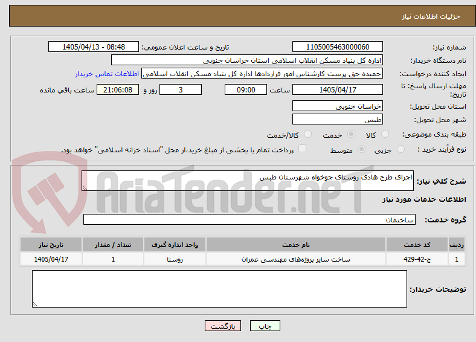Select the جزیی purchase type radio
Image resolution: width=476 pixels, height=342 pixels.
pyautogui.click(x=400, y=149)
